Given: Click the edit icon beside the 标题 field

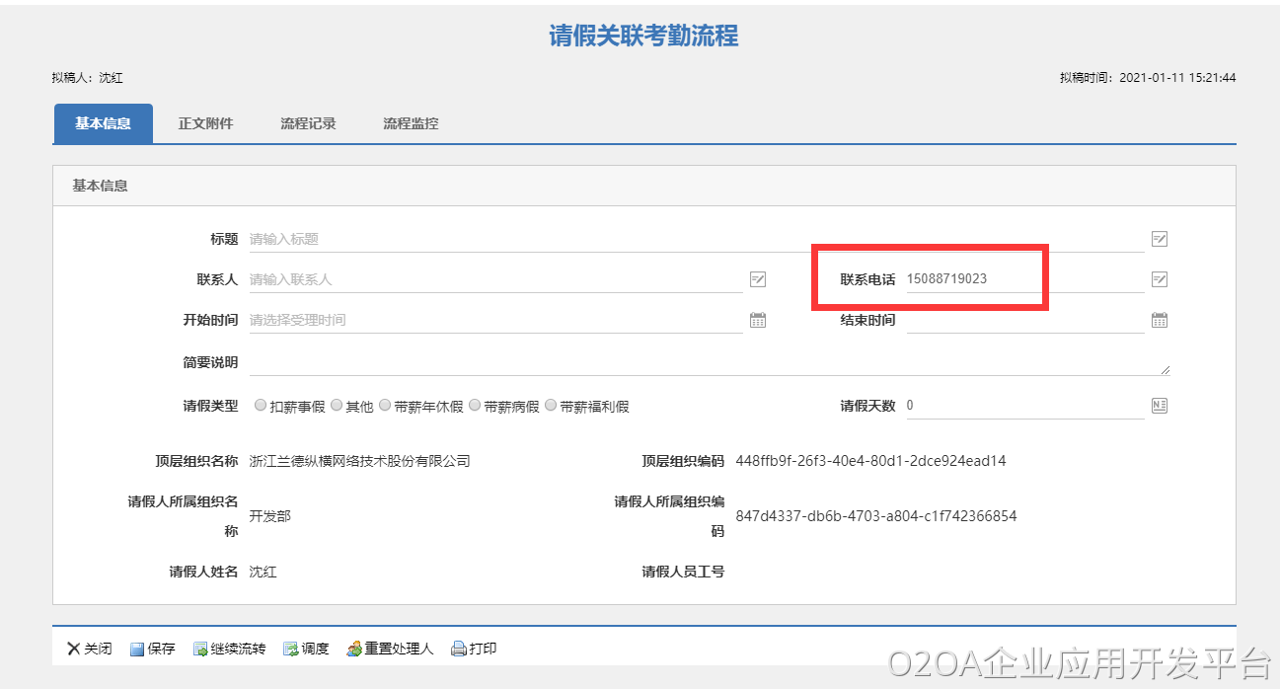Looking at the screenshot, I should coord(1160,239).
